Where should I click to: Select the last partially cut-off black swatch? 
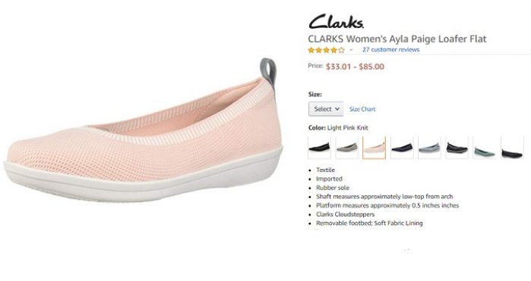(x=512, y=148)
